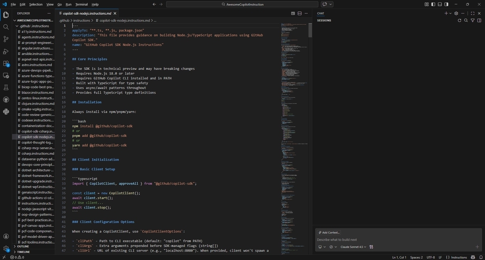485x260 pixels.
Task: Open the remote window indicator in the status bar
Action: (x=4, y=257)
